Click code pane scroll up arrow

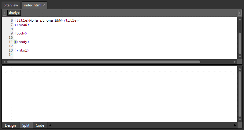pyautogui.click(x=240, y=19)
